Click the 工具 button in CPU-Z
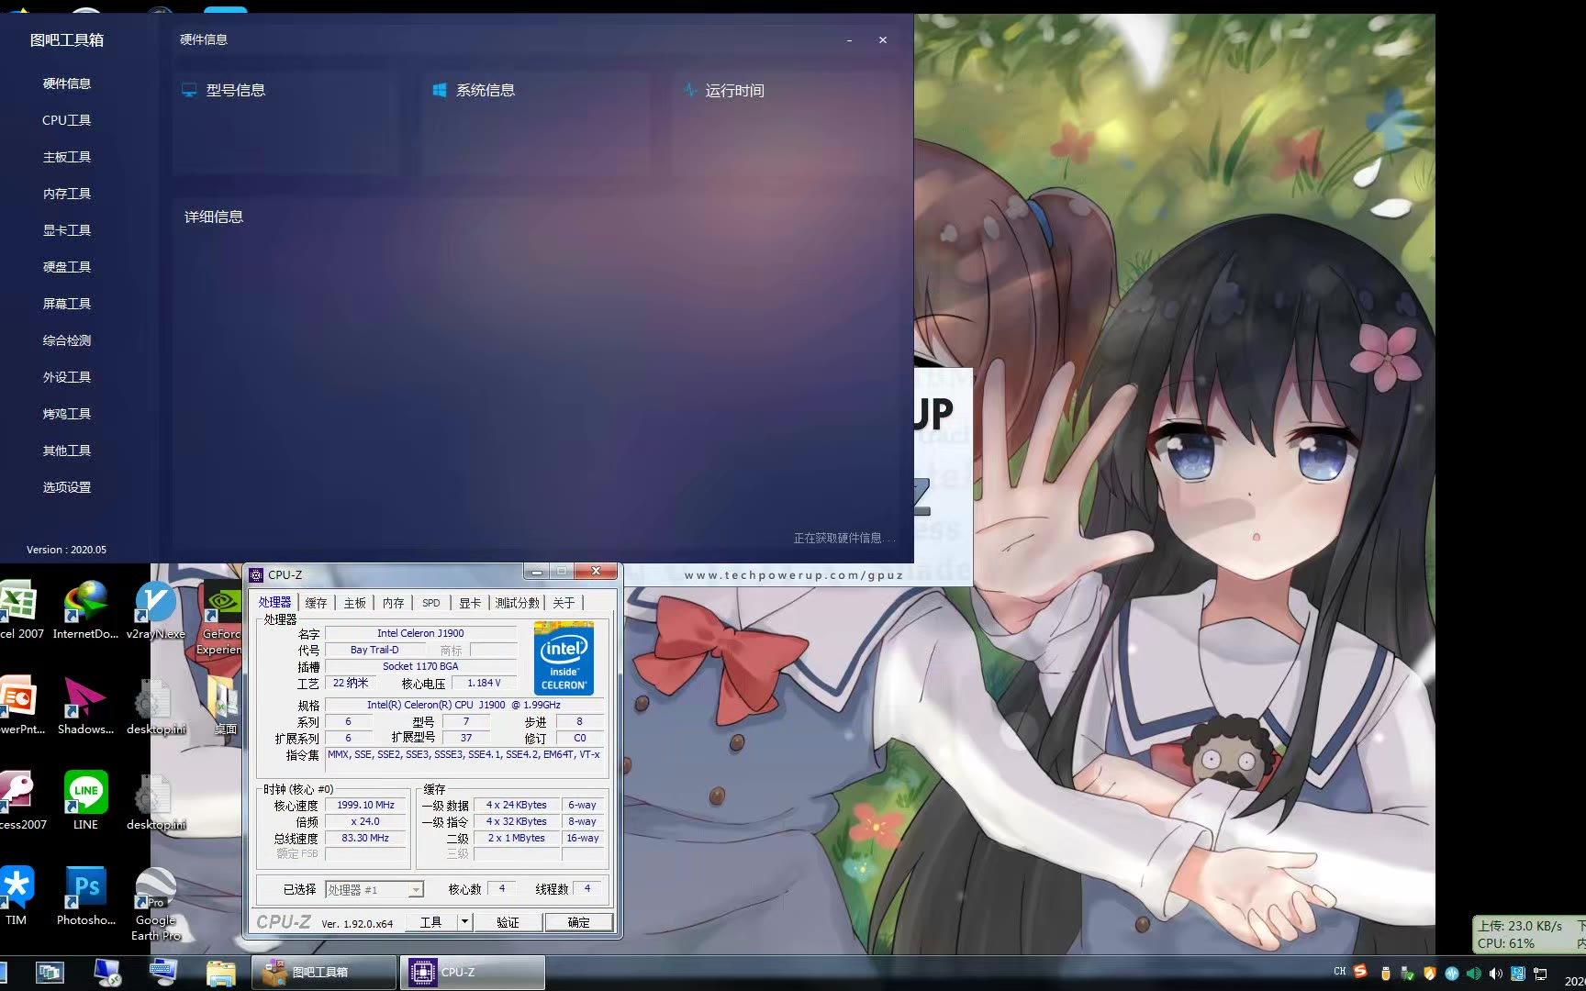The height and width of the screenshot is (991, 1586). (431, 922)
